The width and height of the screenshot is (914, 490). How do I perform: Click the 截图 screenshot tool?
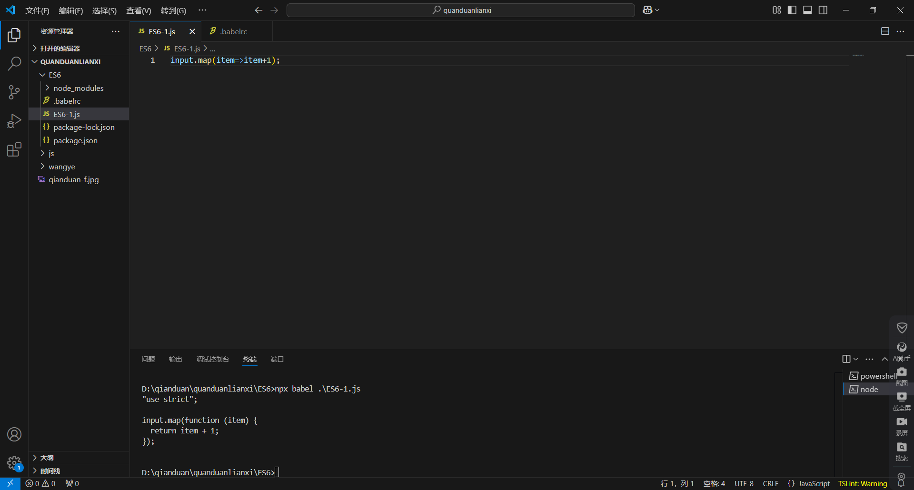(902, 375)
